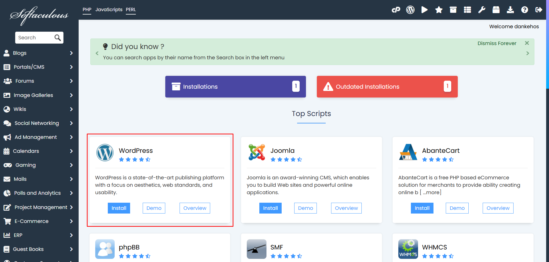Screen dimensions: 549x262
Task: Click the logout icon in top bar
Action: (539, 10)
